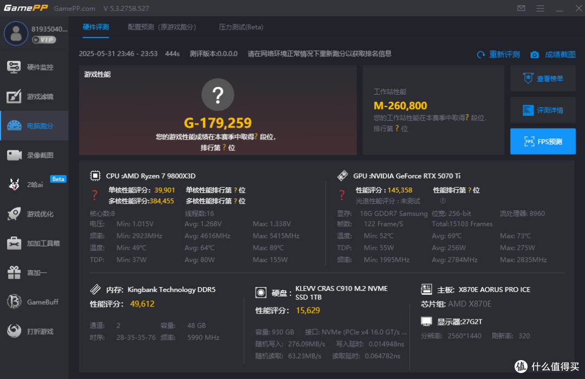Click the 内存 memory stick icon
The width and height of the screenshot is (585, 379).
(x=95, y=289)
